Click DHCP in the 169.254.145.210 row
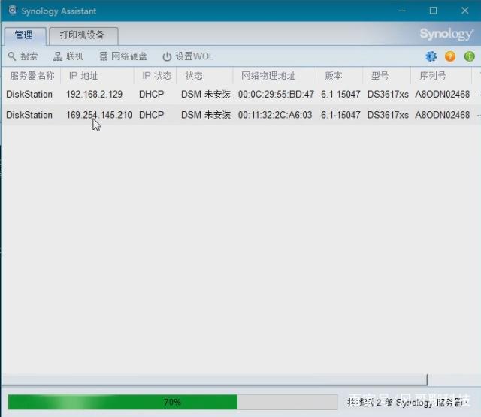481x417 pixels. (x=151, y=115)
